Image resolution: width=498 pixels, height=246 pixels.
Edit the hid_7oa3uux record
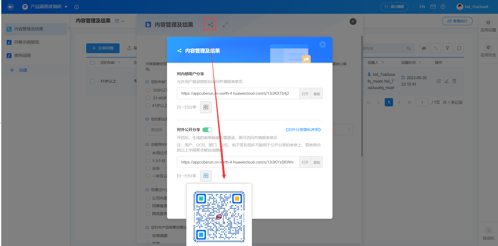pos(447,81)
